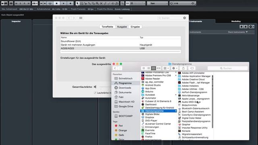Click the Dienstprogramme column scrollbar
This screenshot has width=258, height=145.
212,101
